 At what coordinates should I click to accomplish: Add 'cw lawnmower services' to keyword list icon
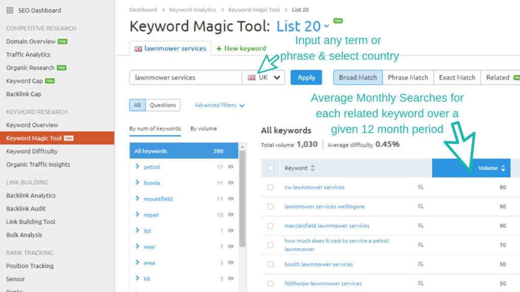(x=420, y=187)
